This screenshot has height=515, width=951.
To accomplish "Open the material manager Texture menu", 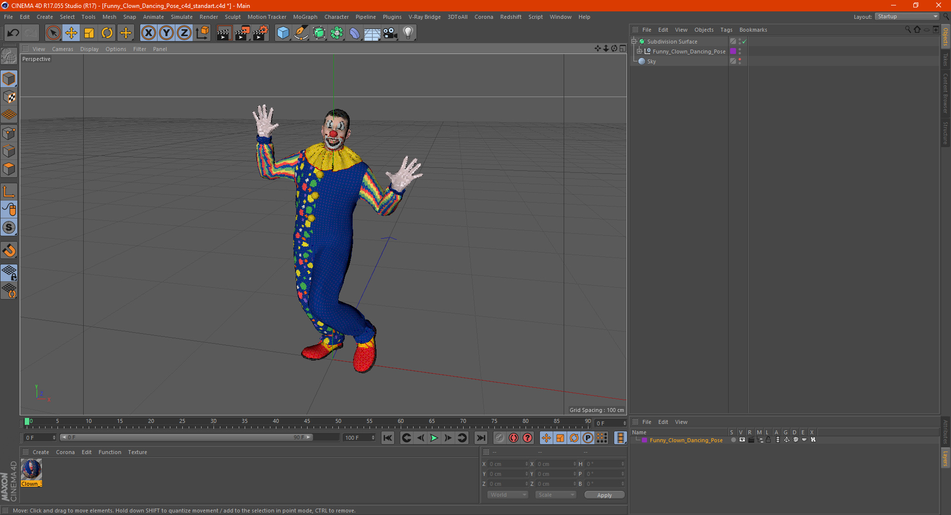I will click(137, 452).
